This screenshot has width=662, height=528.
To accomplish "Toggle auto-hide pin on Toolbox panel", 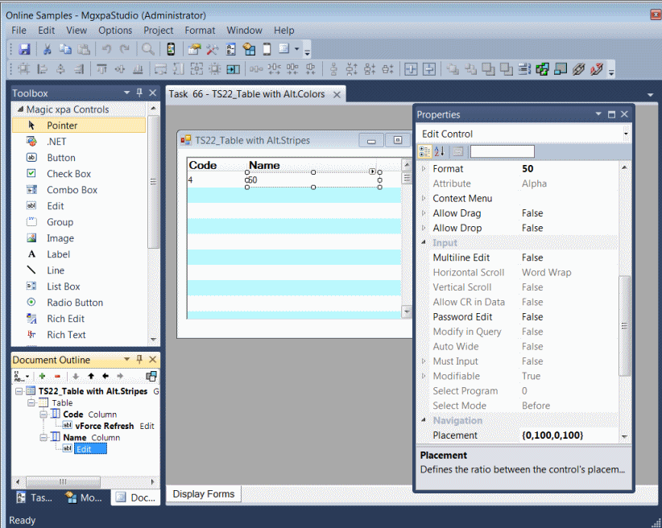I will 139,93.
